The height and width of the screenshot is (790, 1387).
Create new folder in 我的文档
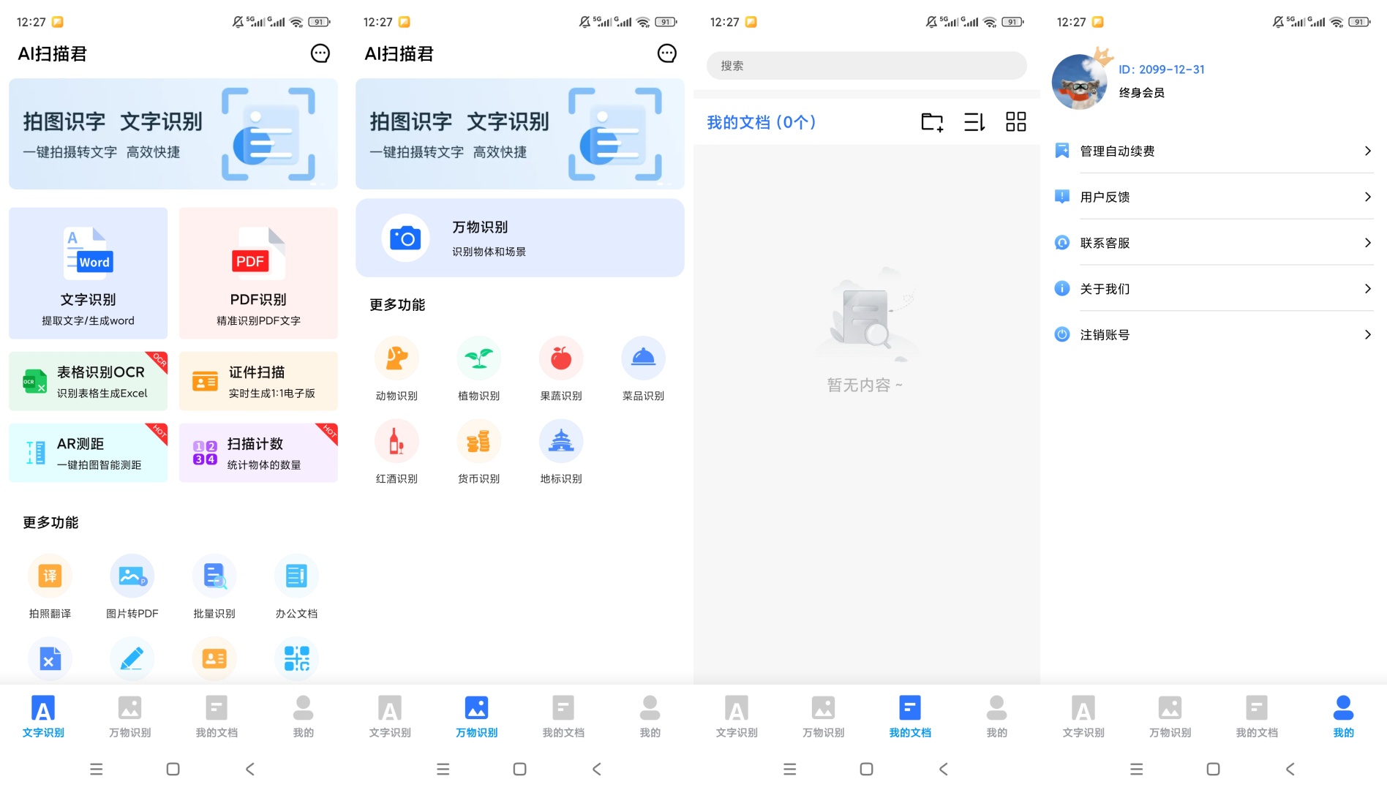pyautogui.click(x=932, y=122)
